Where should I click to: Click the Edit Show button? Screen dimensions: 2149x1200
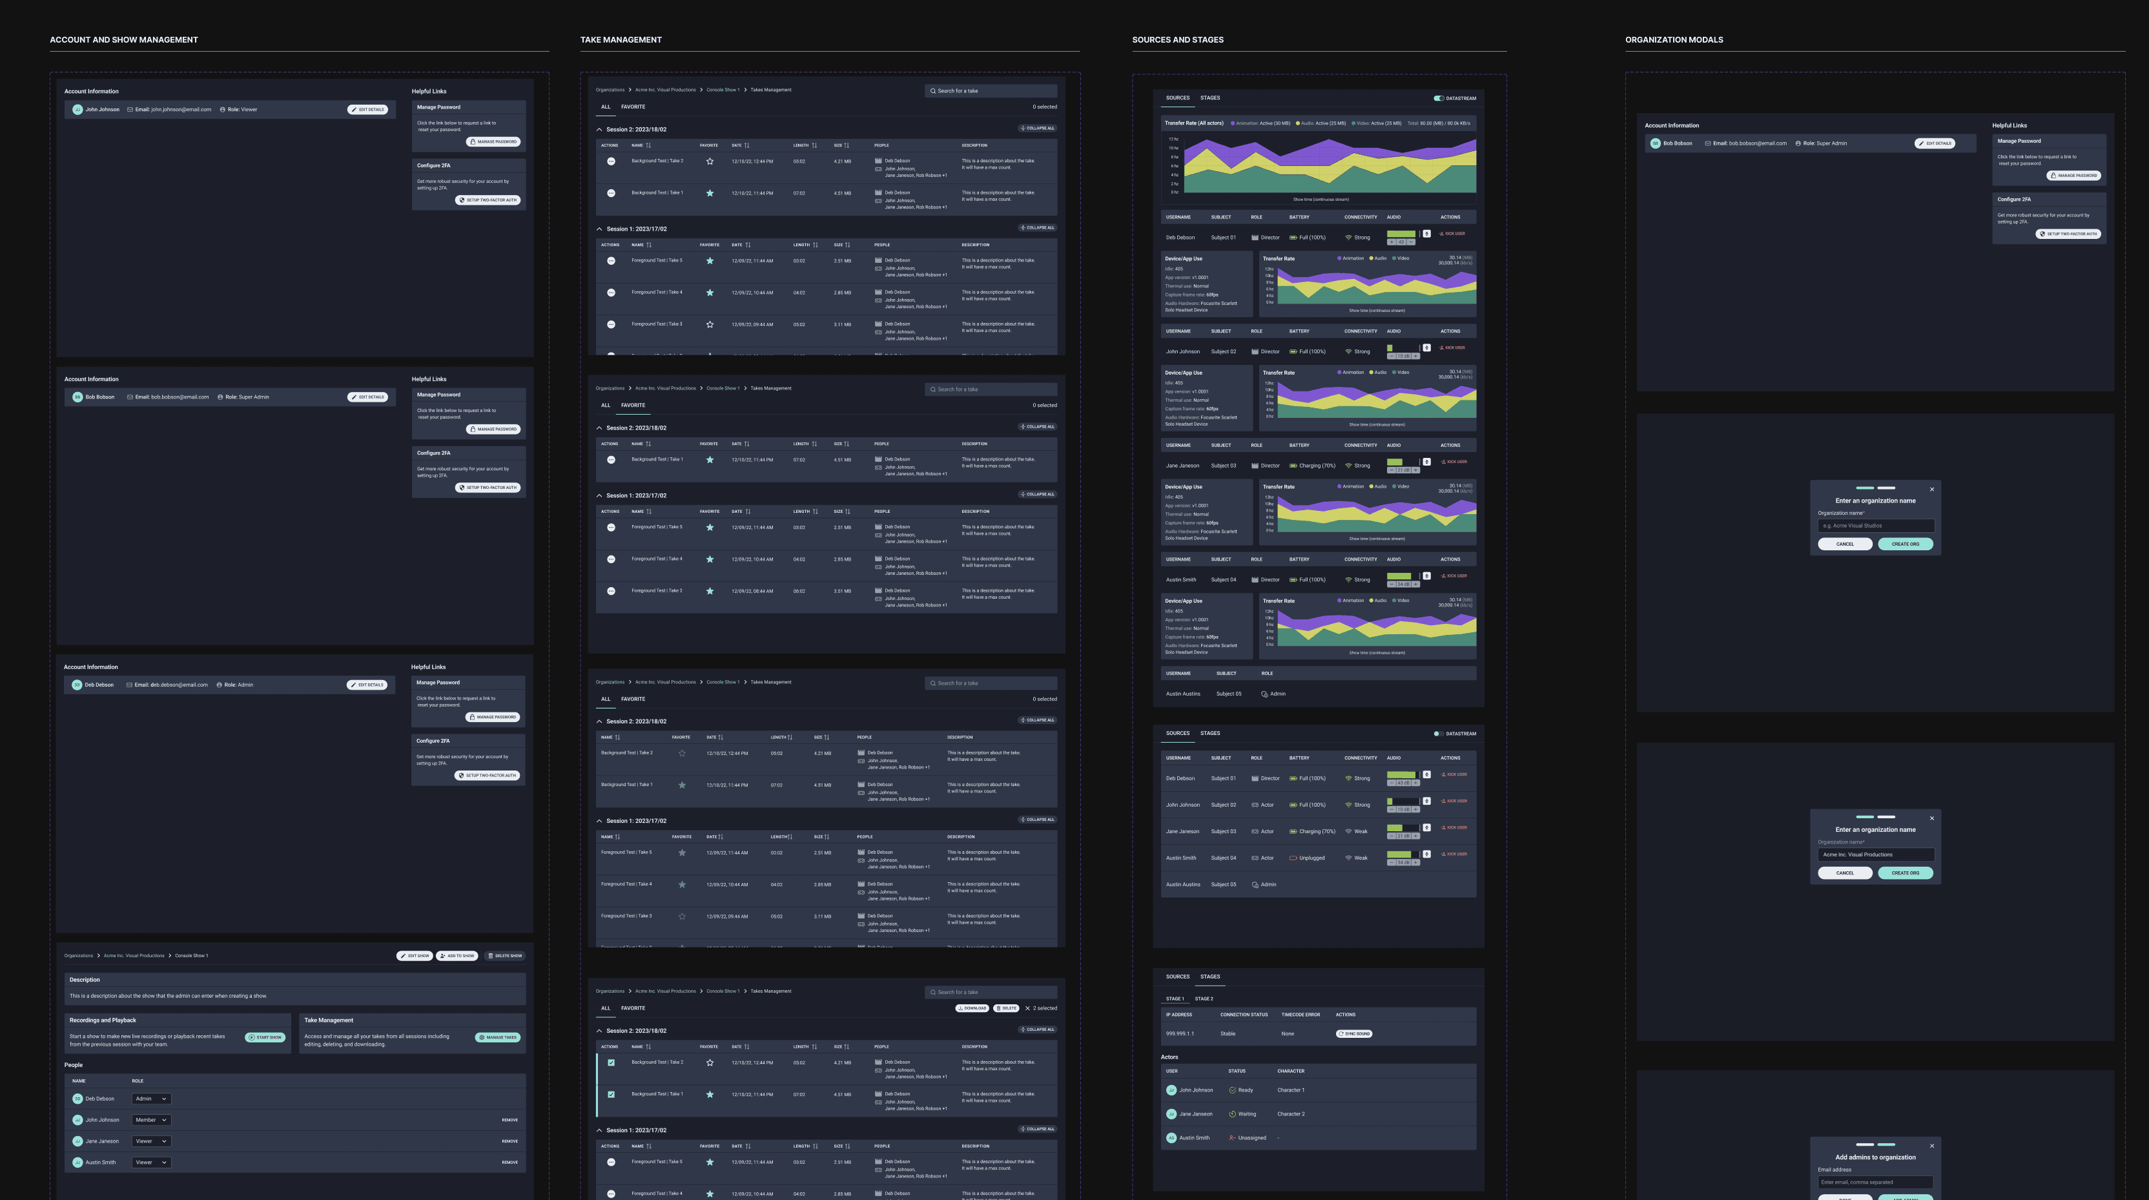(415, 957)
